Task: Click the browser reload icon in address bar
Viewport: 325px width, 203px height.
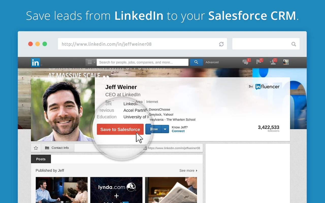Action: pyautogui.click(x=221, y=44)
